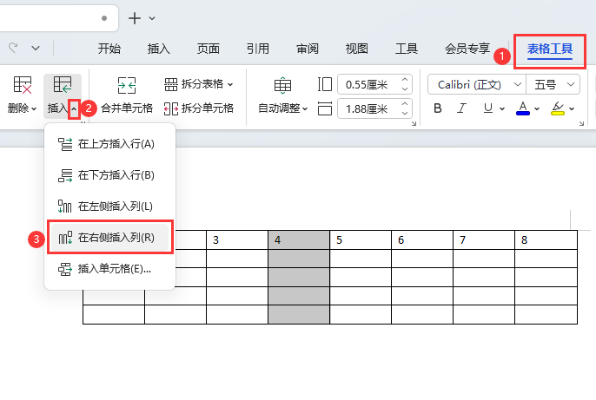Expand the font color dropdown arrow
The image size is (596, 400).
537,109
